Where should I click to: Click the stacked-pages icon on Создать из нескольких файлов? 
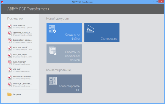point(53,51)
